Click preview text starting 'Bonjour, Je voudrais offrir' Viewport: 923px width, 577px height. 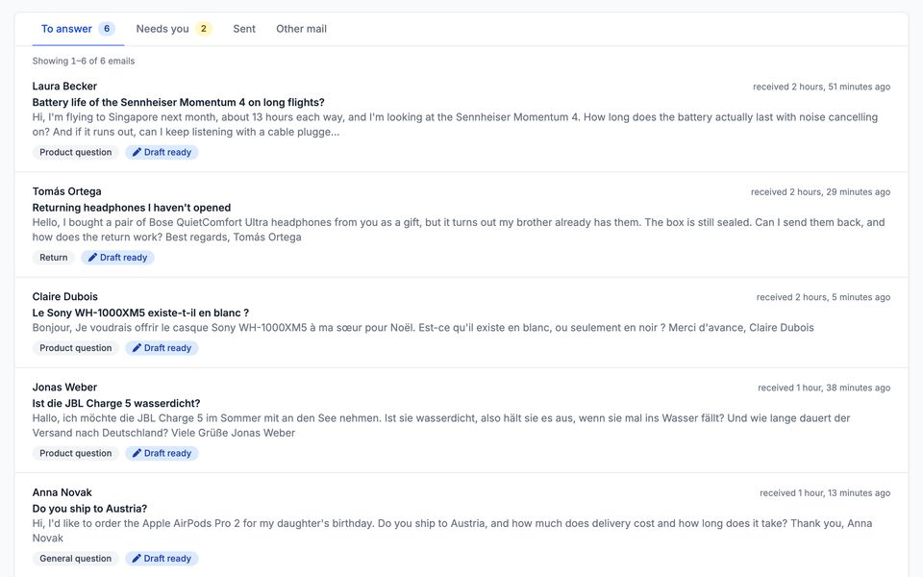tap(423, 328)
